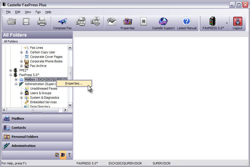Select the FPE2* server node

[24, 70]
